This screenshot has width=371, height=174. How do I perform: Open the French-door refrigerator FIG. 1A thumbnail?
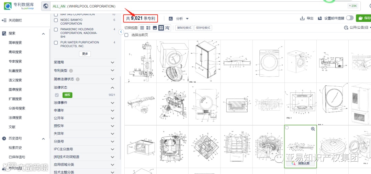pos(205,61)
